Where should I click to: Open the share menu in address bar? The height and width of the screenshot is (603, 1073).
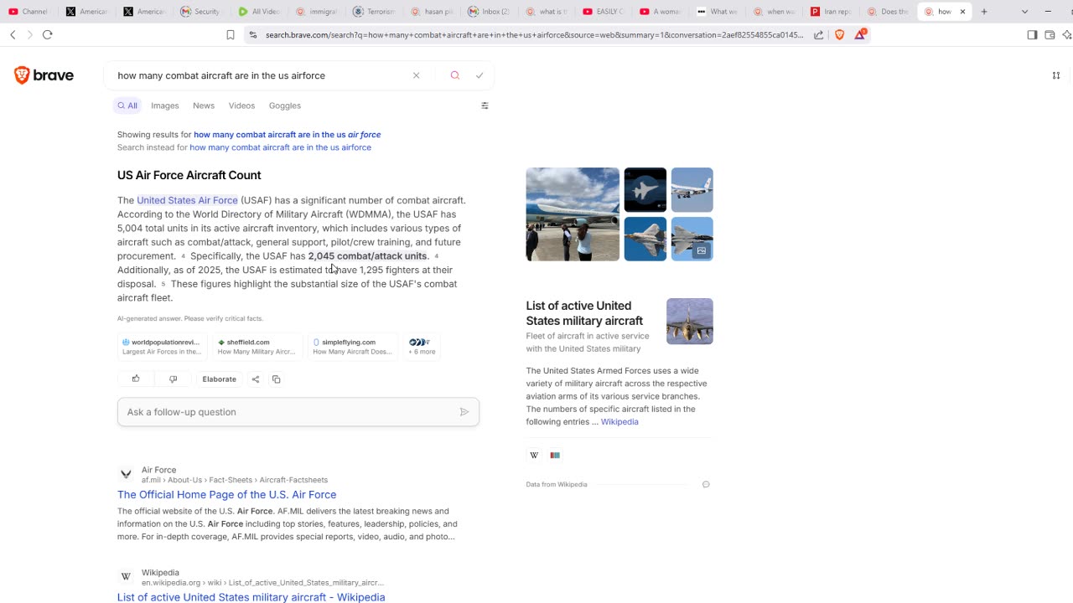click(x=819, y=34)
